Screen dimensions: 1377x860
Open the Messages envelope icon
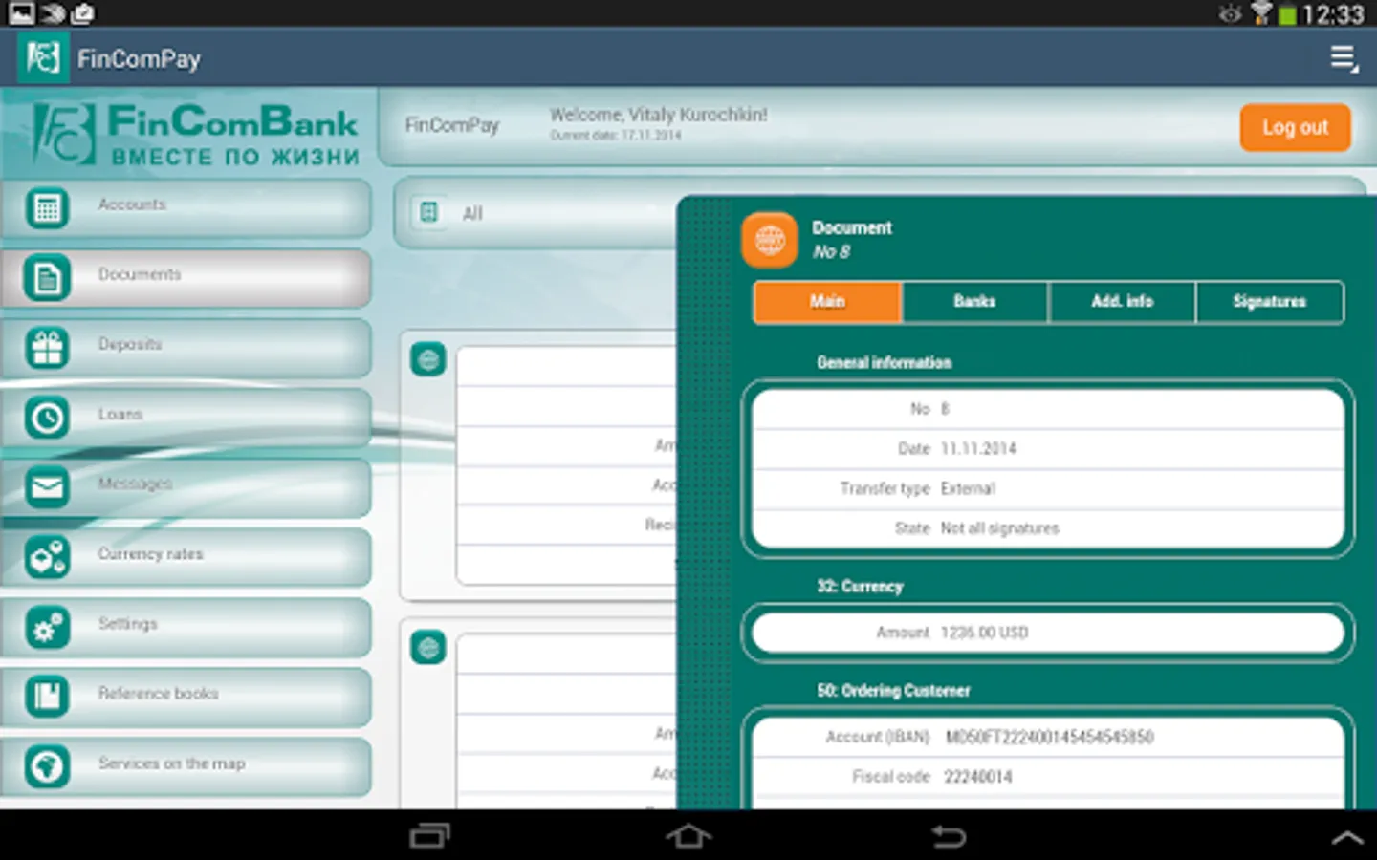[x=47, y=487]
